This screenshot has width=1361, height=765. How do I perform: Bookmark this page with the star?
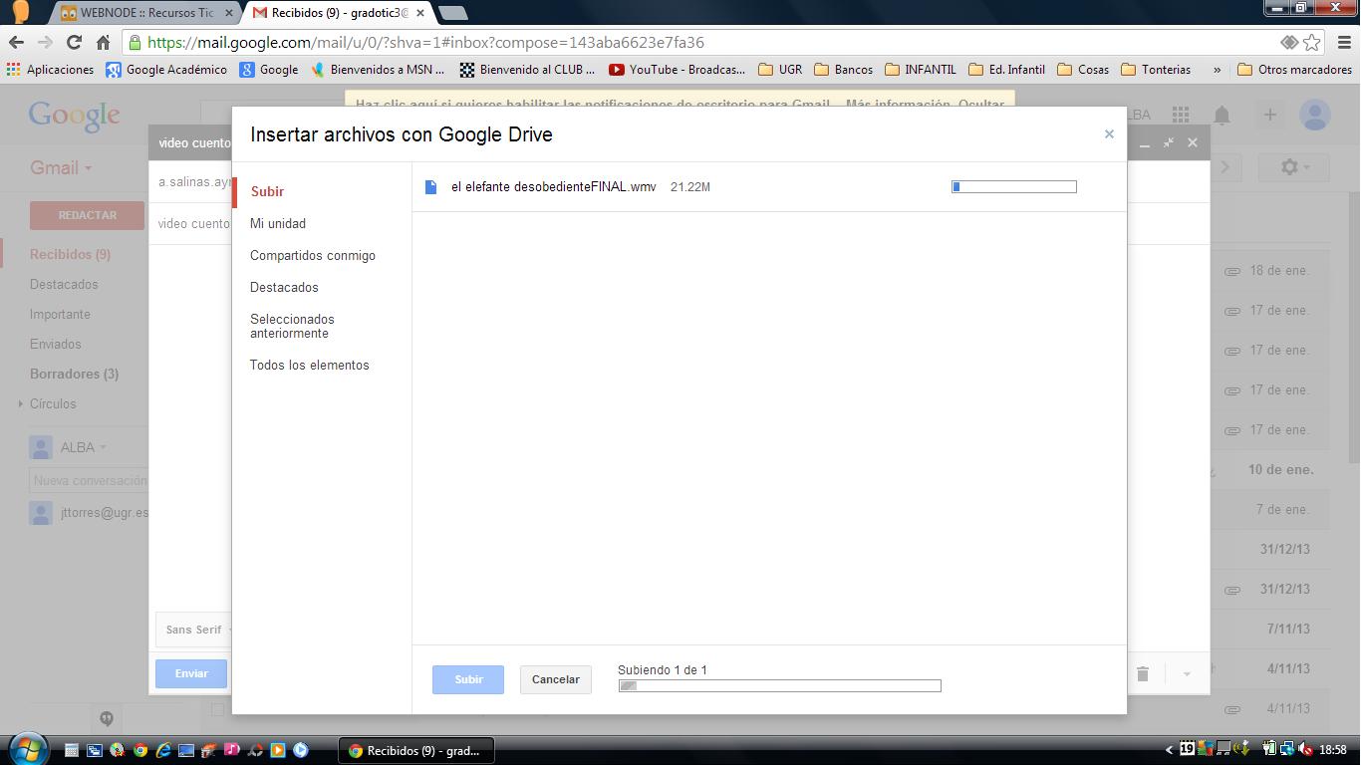(x=1312, y=42)
